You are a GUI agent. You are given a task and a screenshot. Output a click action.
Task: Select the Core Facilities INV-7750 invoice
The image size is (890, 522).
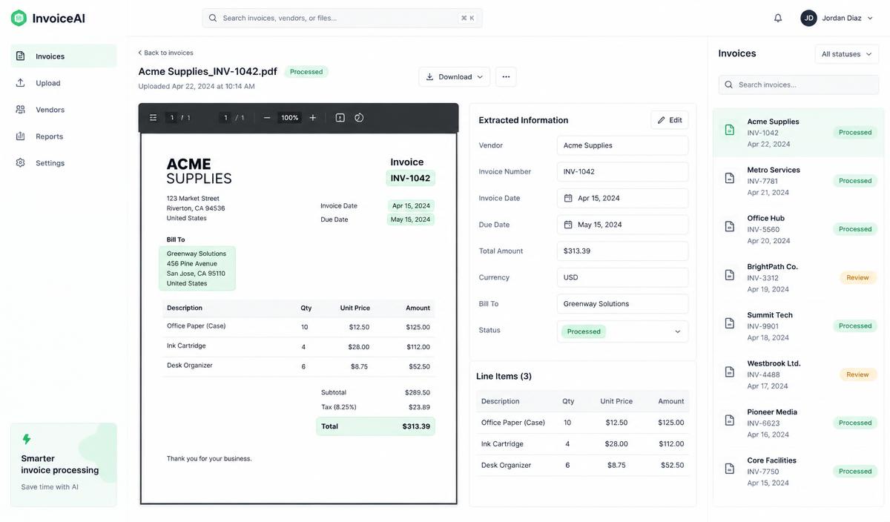pos(799,472)
